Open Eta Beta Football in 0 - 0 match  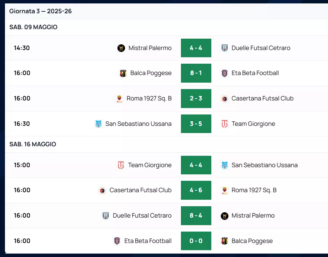coord(148,241)
